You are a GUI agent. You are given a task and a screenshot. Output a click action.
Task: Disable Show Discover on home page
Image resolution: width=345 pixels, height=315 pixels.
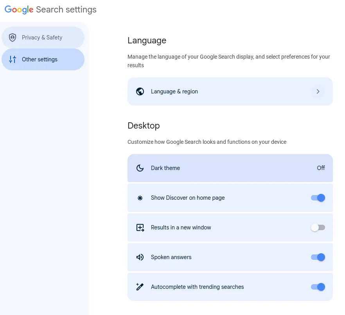click(318, 198)
